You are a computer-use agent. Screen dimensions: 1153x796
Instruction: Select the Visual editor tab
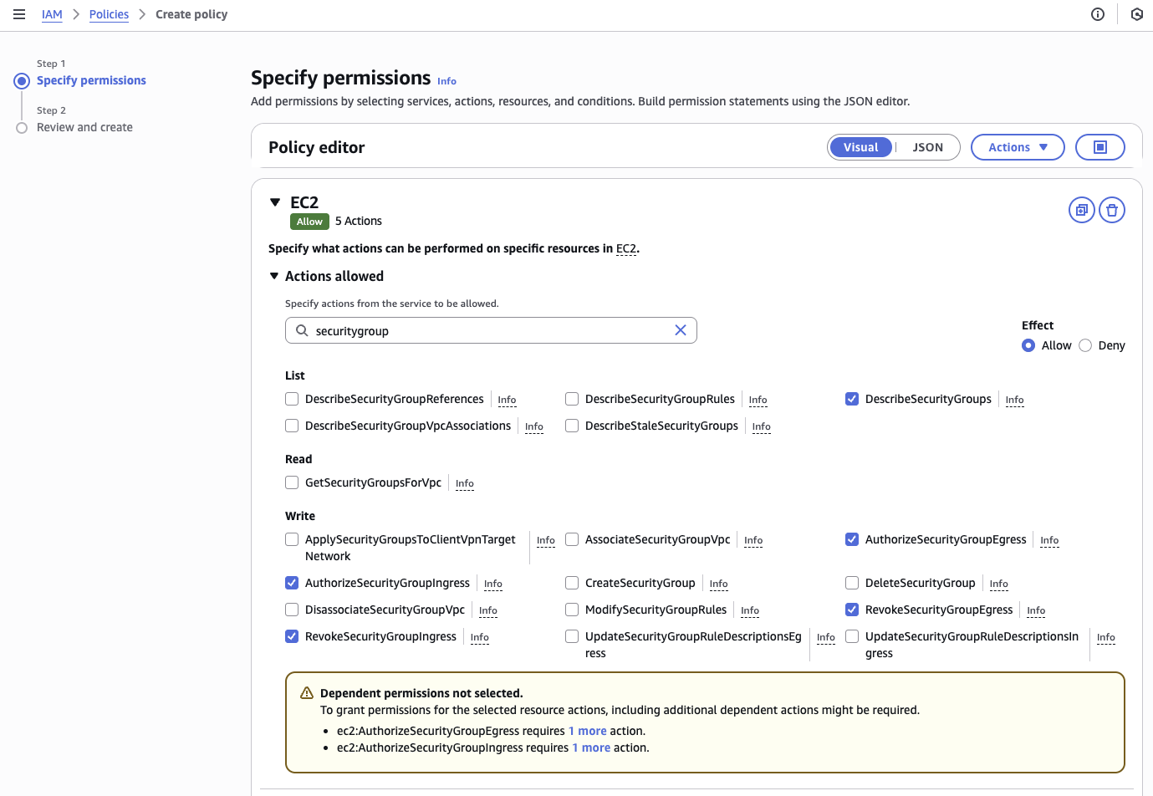coord(860,147)
